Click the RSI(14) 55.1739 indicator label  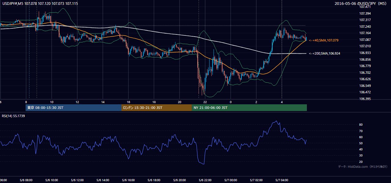(x=13, y=116)
